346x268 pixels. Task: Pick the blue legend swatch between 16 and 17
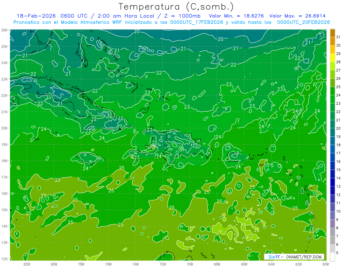[332, 157]
